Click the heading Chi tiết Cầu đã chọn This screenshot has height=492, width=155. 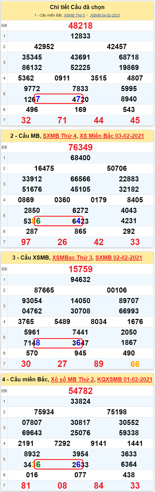coord(77,7)
